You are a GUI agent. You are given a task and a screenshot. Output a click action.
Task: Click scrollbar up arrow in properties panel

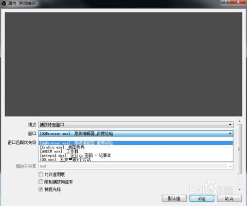click(240, 122)
